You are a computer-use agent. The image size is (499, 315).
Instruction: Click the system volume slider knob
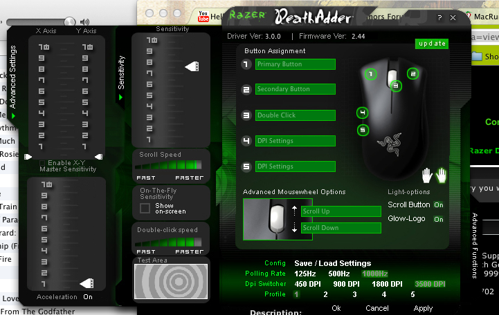click(x=70, y=22)
